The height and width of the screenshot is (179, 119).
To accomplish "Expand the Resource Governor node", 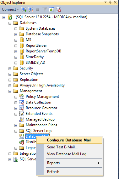I will (16, 108).
